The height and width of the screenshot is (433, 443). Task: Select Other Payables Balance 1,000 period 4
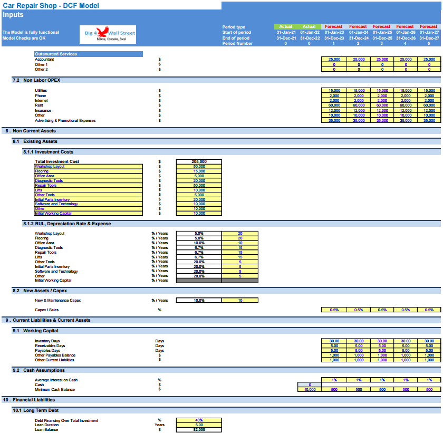pyautogui.click(x=406, y=355)
